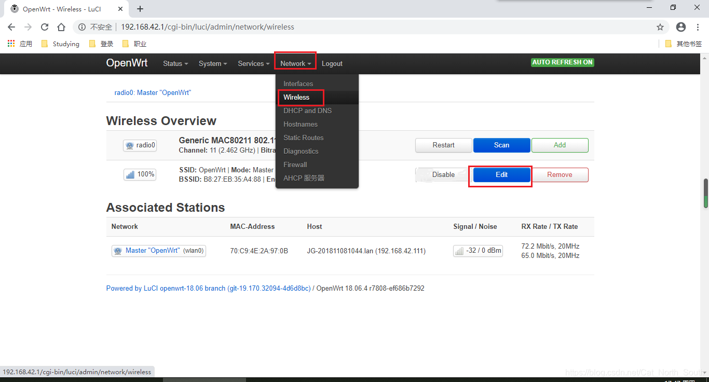Viewport: 709px width, 382px height.
Task: Scan for wireless networks
Action: click(502, 145)
